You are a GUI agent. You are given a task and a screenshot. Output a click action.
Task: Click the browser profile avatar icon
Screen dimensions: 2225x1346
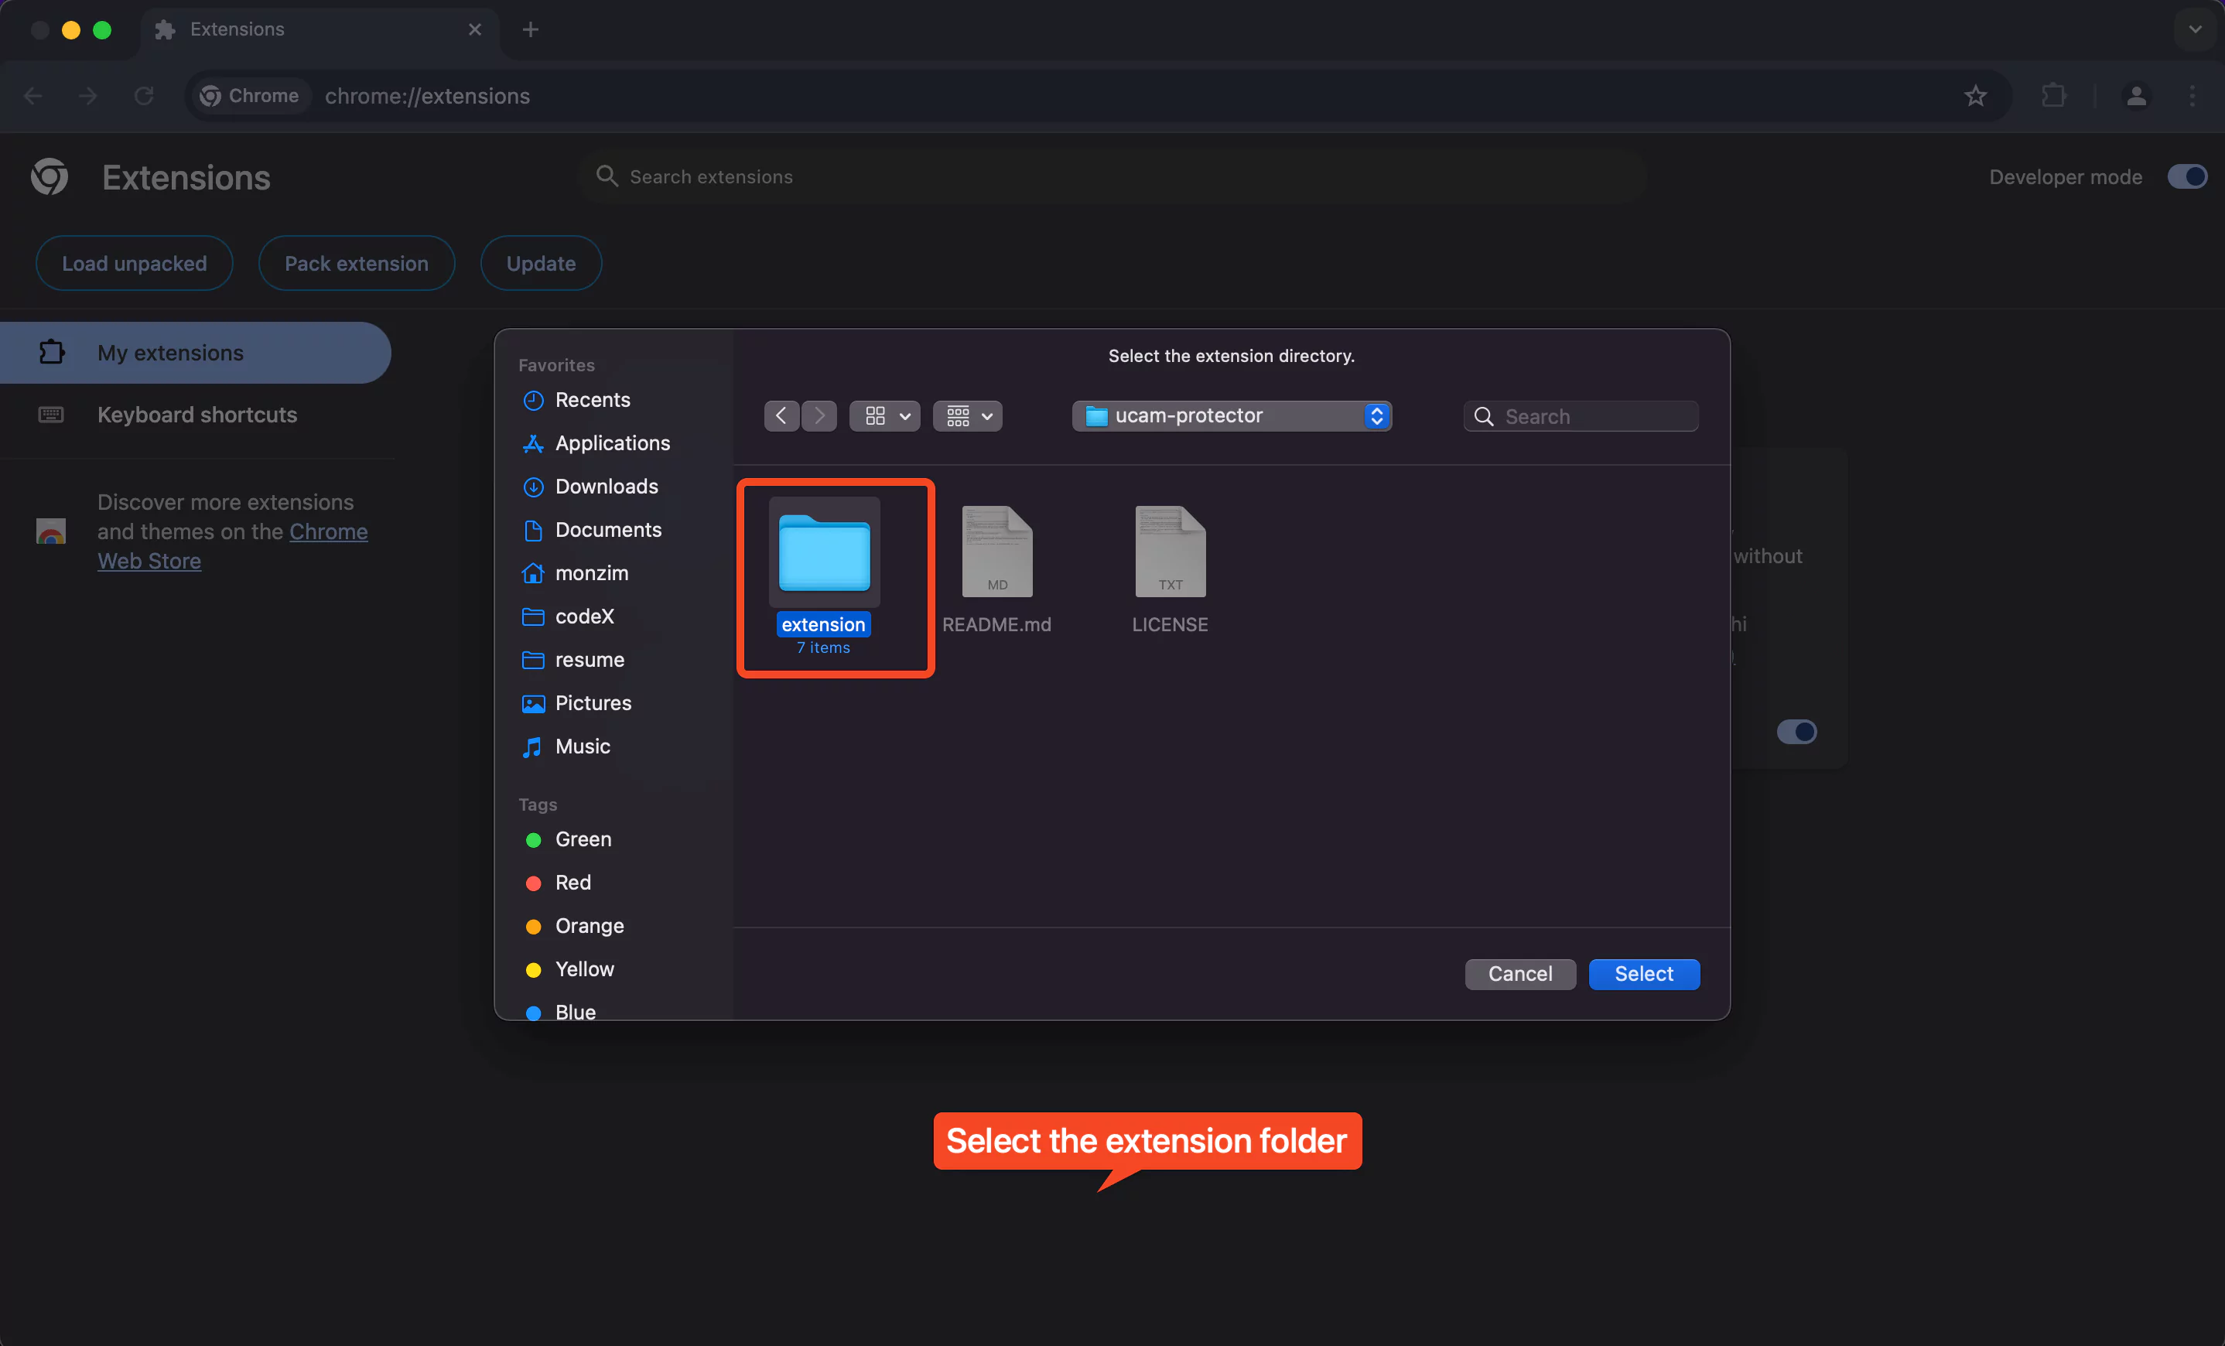point(2135,96)
